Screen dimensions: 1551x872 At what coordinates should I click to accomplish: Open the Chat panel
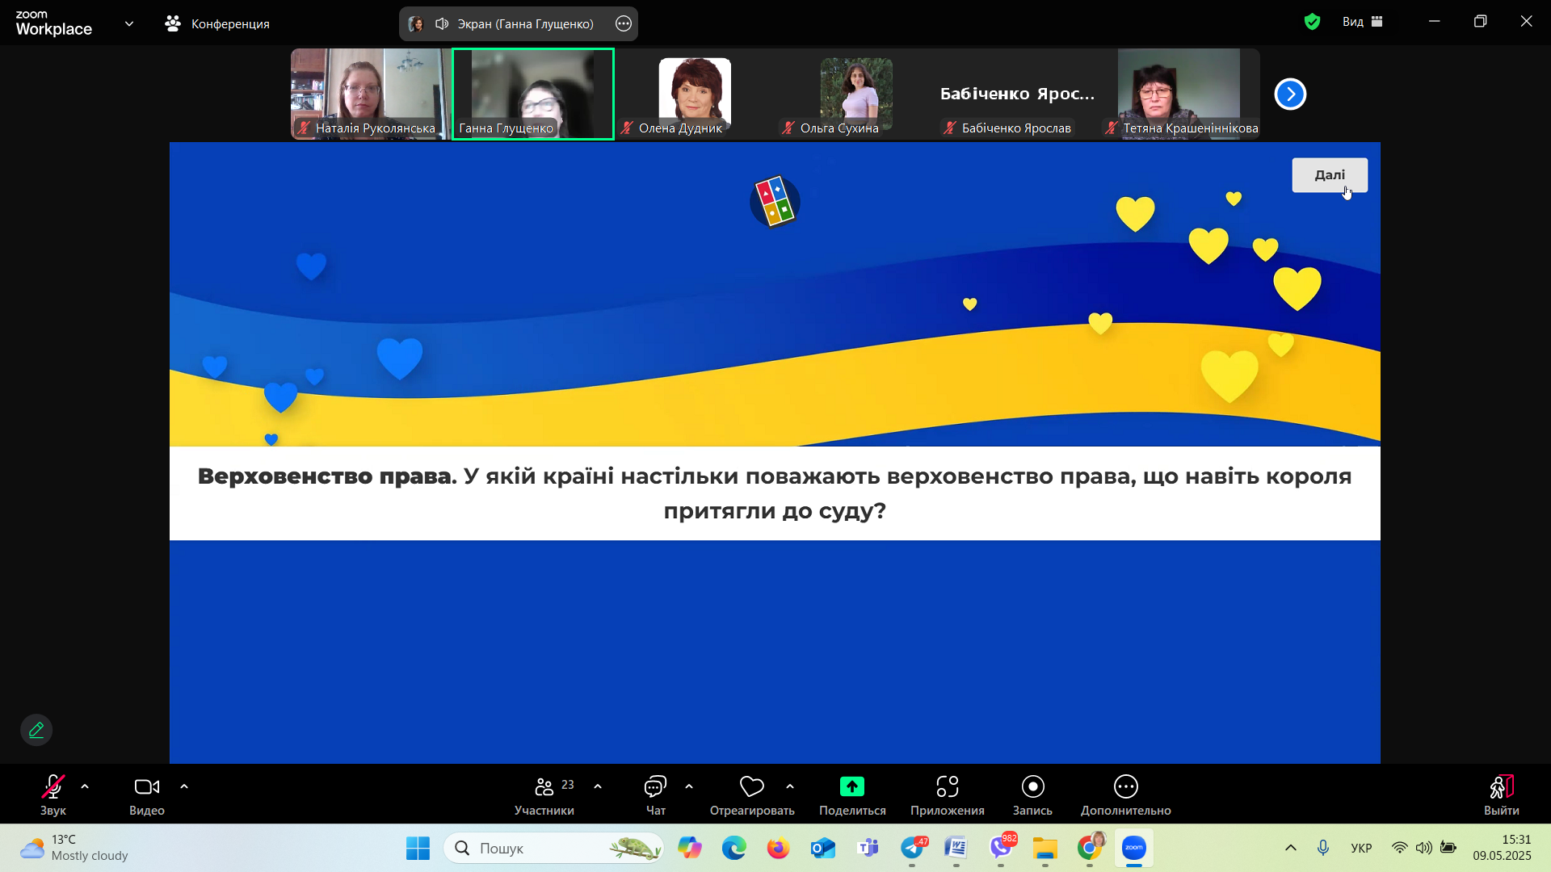coord(655,786)
